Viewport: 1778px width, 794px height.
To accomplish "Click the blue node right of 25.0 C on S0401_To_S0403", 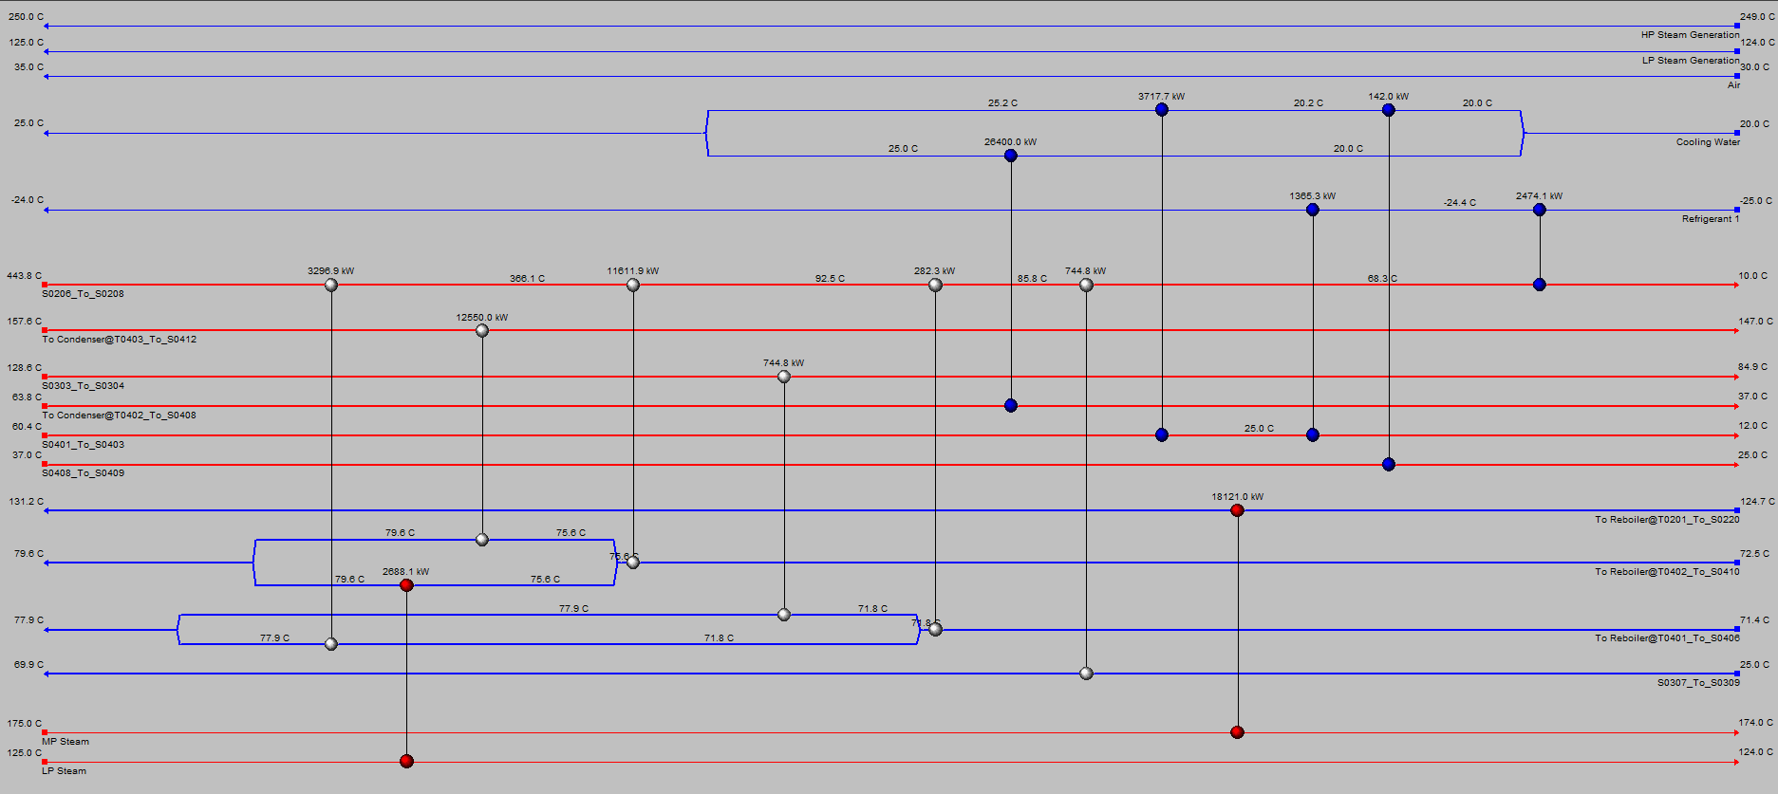I will click(x=1313, y=434).
